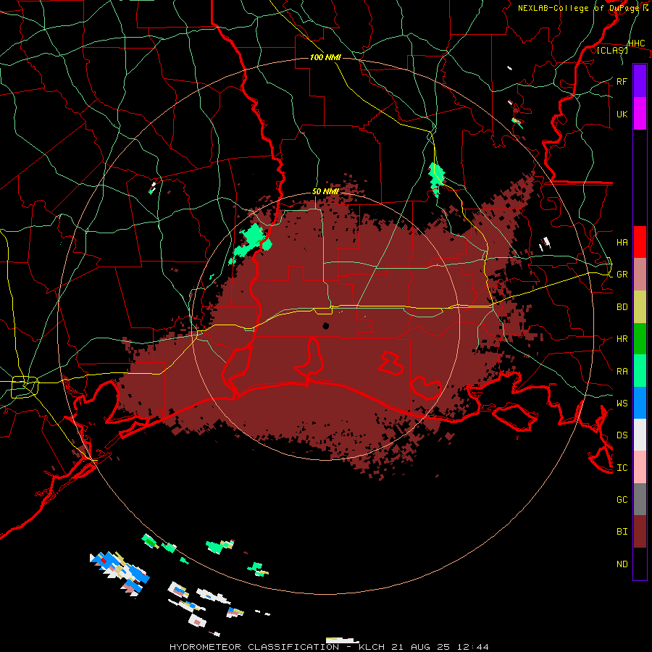
Task: Click the '100 NMI' range ring label
Action: pos(325,57)
